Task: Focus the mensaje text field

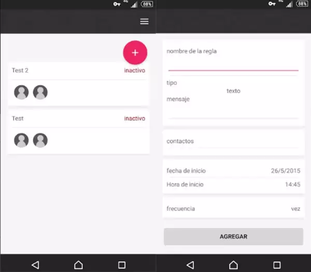Action: pyautogui.click(x=233, y=111)
